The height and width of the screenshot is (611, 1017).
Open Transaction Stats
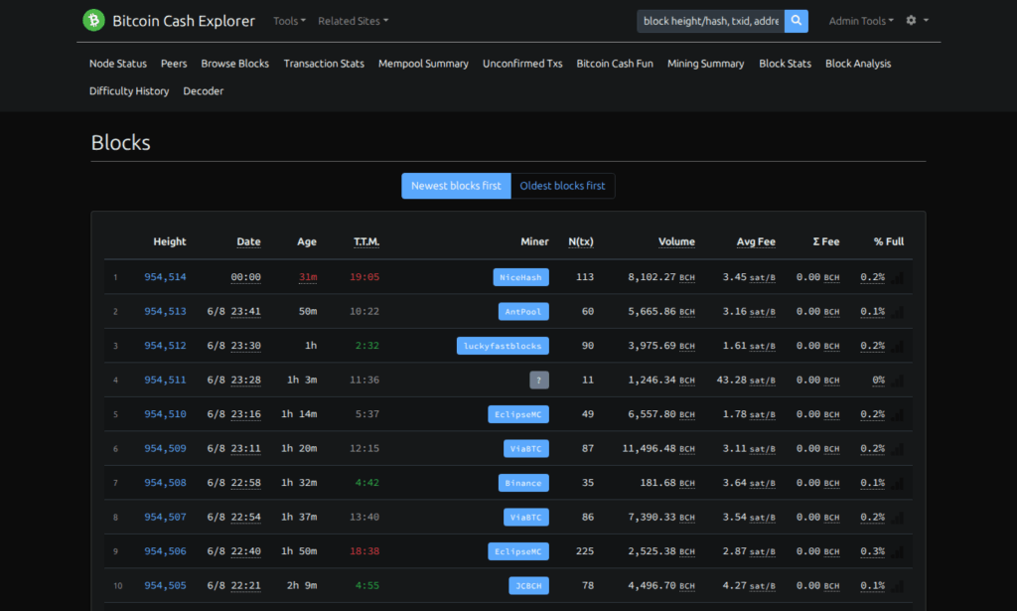324,64
